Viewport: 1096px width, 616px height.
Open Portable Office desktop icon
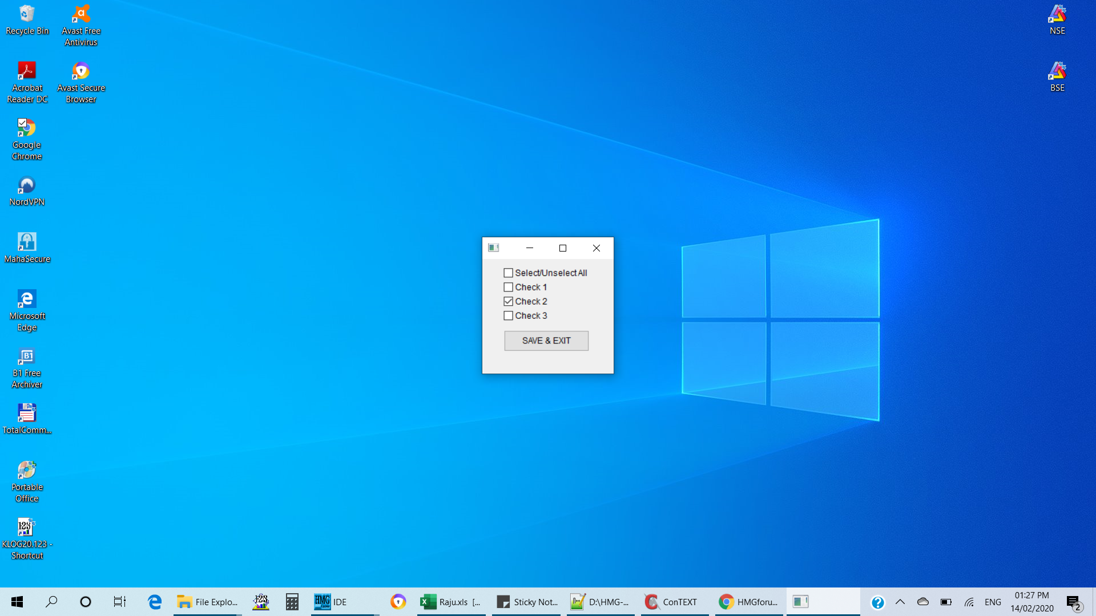[x=27, y=482]
